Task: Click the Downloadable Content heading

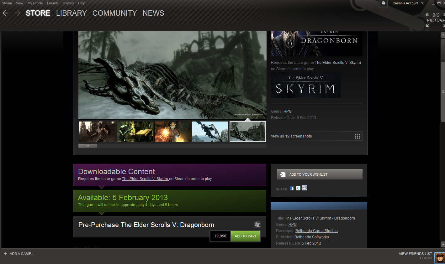Action: [116, 172]
